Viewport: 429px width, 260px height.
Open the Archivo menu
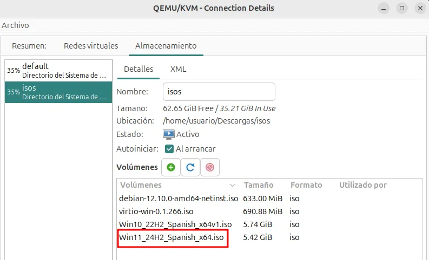point(15,25)
